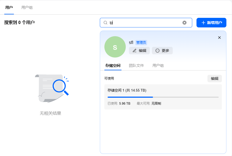Click the 管理员 badge next to sfl
Screen dimensions: 232x156
(x=141, y=43)
